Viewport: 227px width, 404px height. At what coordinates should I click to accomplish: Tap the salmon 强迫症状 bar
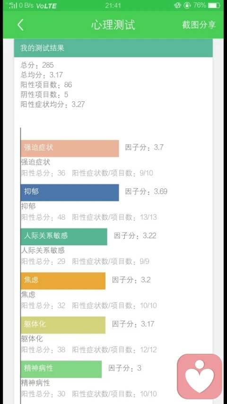tap(70, 148)
